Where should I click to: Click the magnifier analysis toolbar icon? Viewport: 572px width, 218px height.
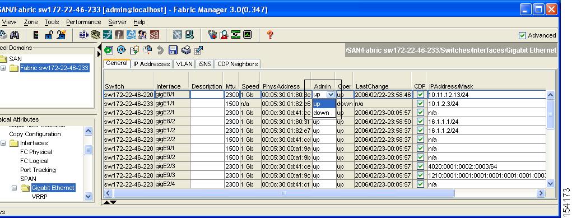tap(224, 35)
